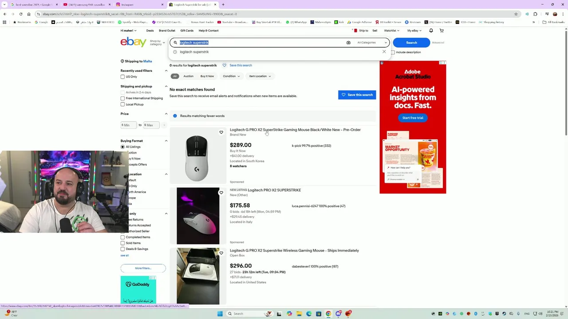Screen dimensions: 568x319
Task: Open Shop by category menu
Action: tap(158, 43)
